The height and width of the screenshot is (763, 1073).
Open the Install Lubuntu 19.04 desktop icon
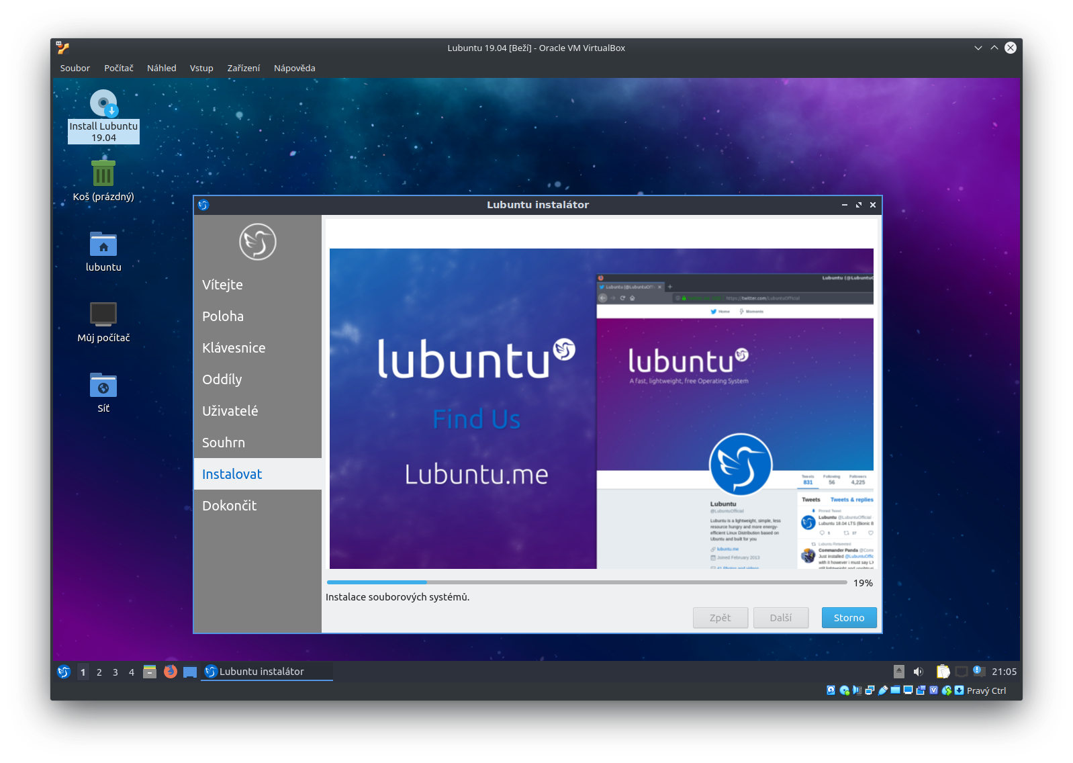(x=103, y=116)
